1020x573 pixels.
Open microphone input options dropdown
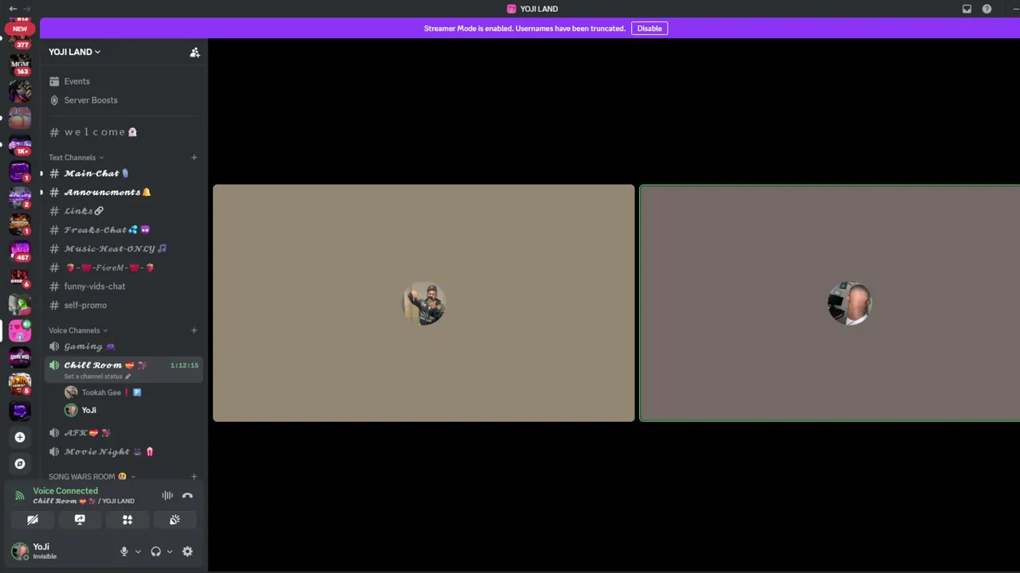pos(138,552)
